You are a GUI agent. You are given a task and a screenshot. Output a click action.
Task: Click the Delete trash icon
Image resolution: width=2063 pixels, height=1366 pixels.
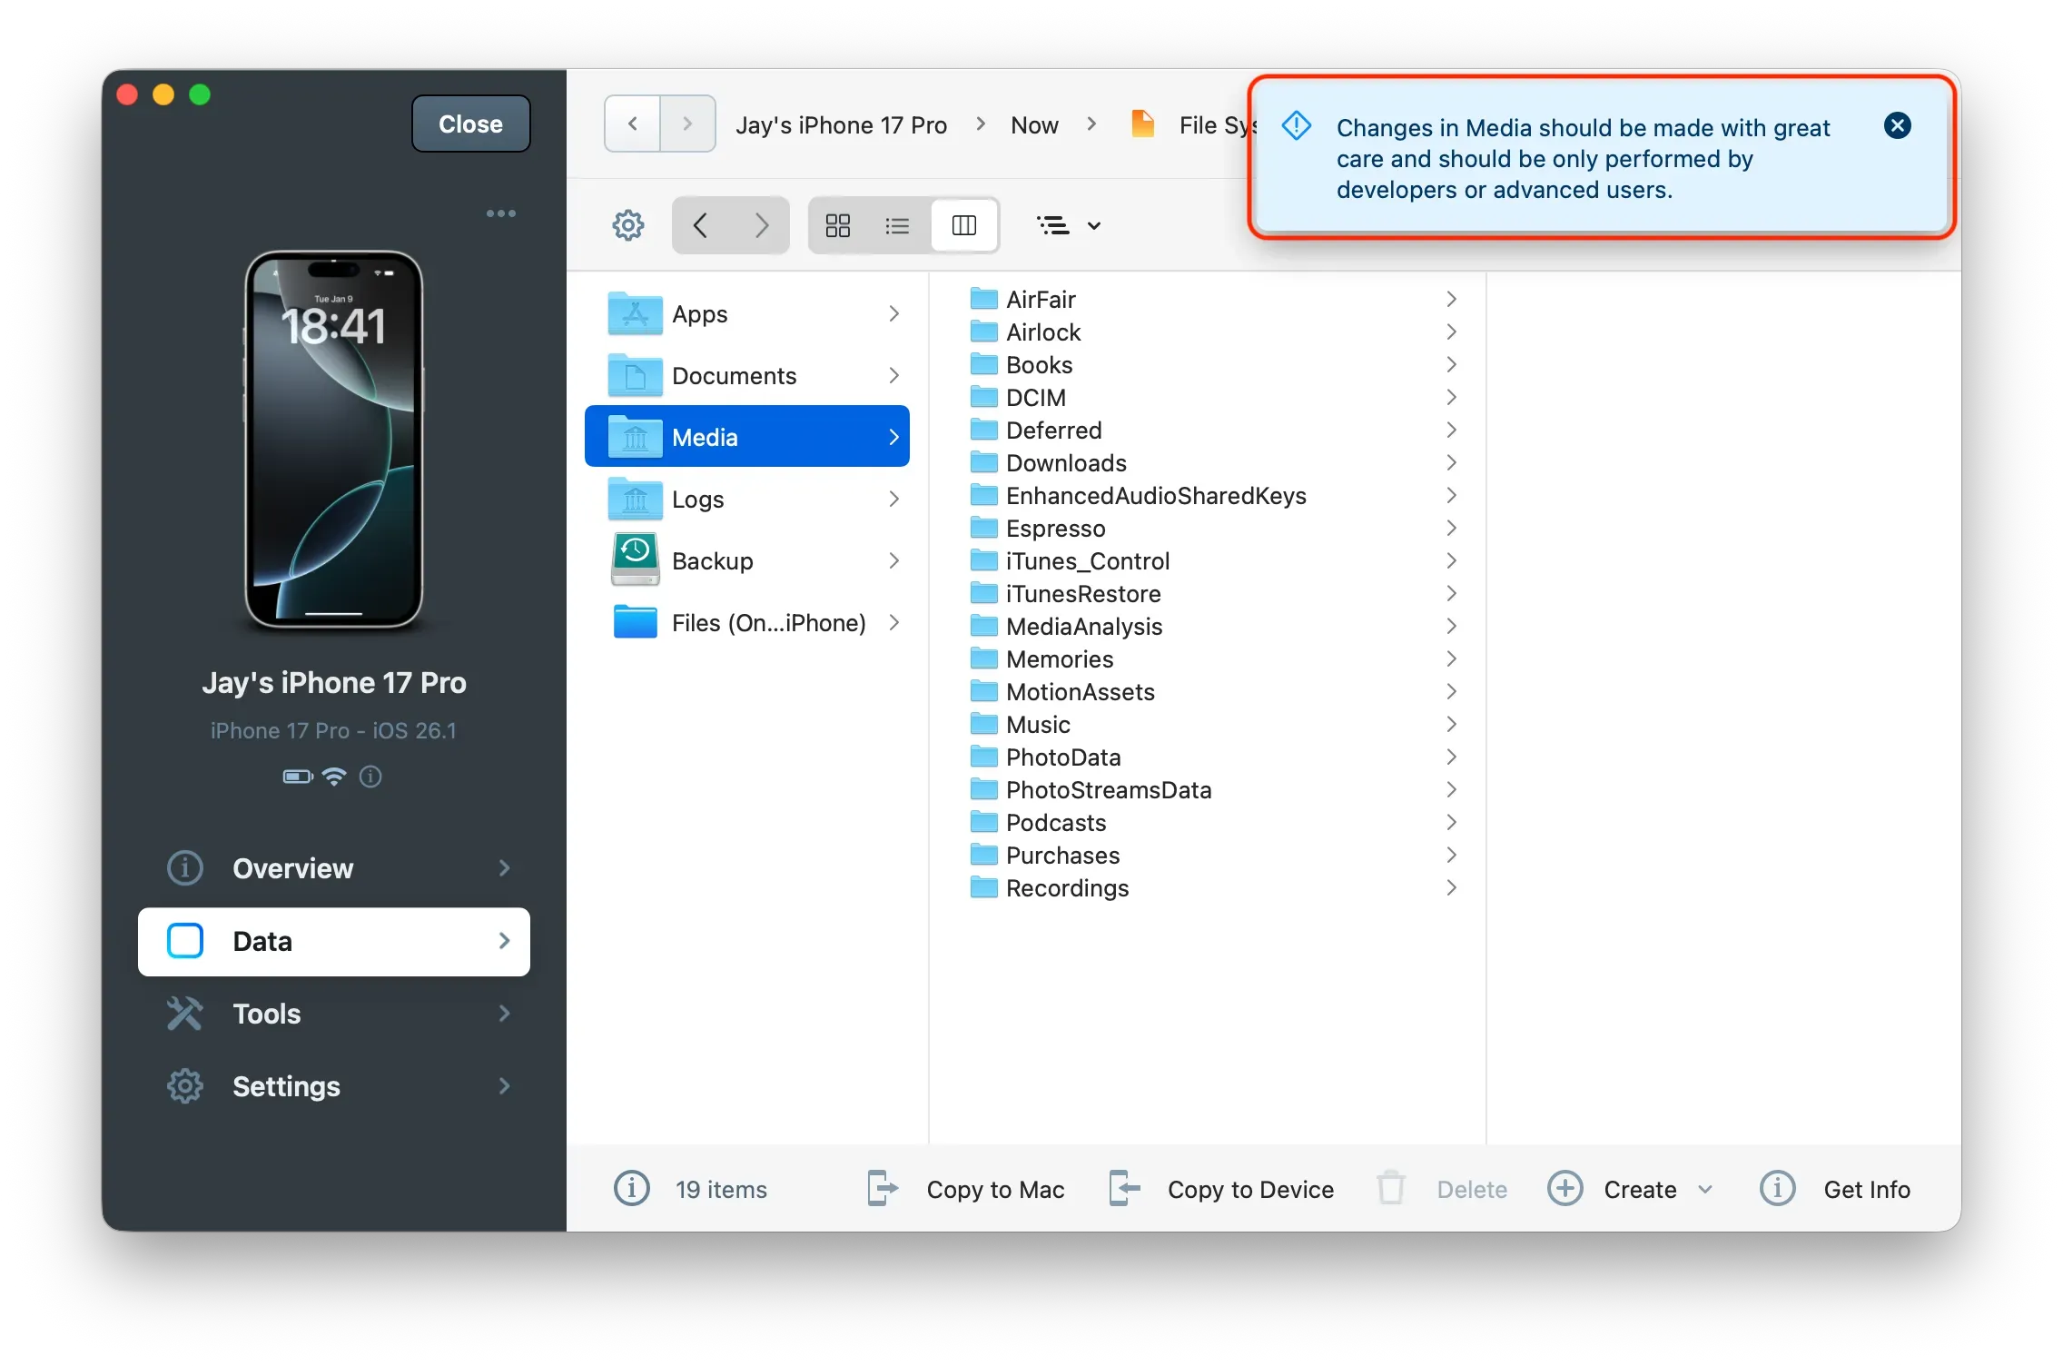click(1389, 1189)
